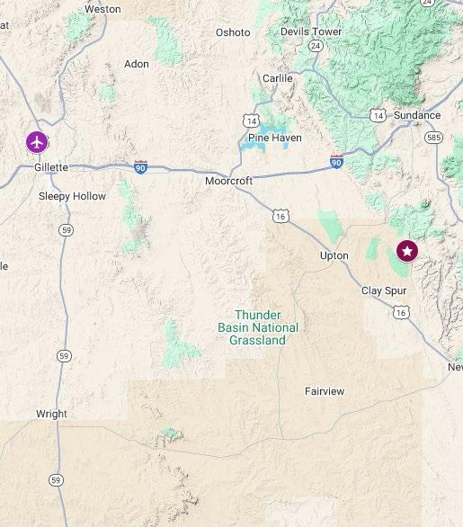This screenshot has height=527, width=463.
Task: Click the Upton town label
Action: click(x=334, y=255)
